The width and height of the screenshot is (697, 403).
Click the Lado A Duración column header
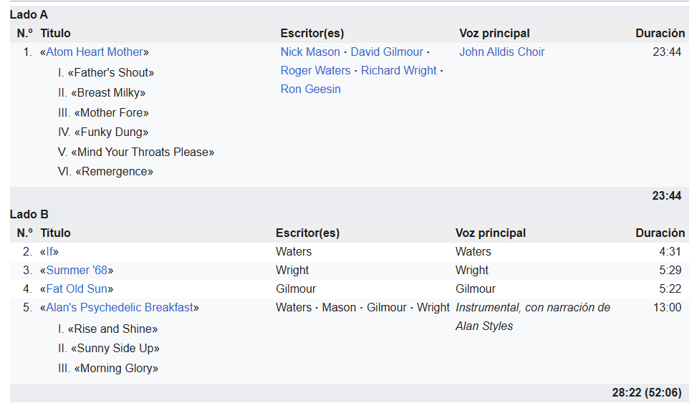[x=660, y=33]
